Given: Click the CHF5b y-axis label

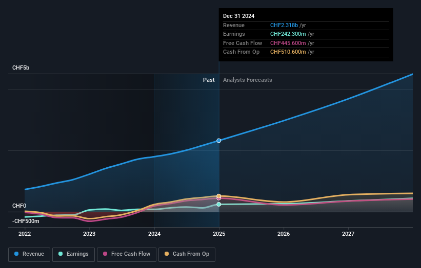Looking at the screenshot, I should point(21,68).
